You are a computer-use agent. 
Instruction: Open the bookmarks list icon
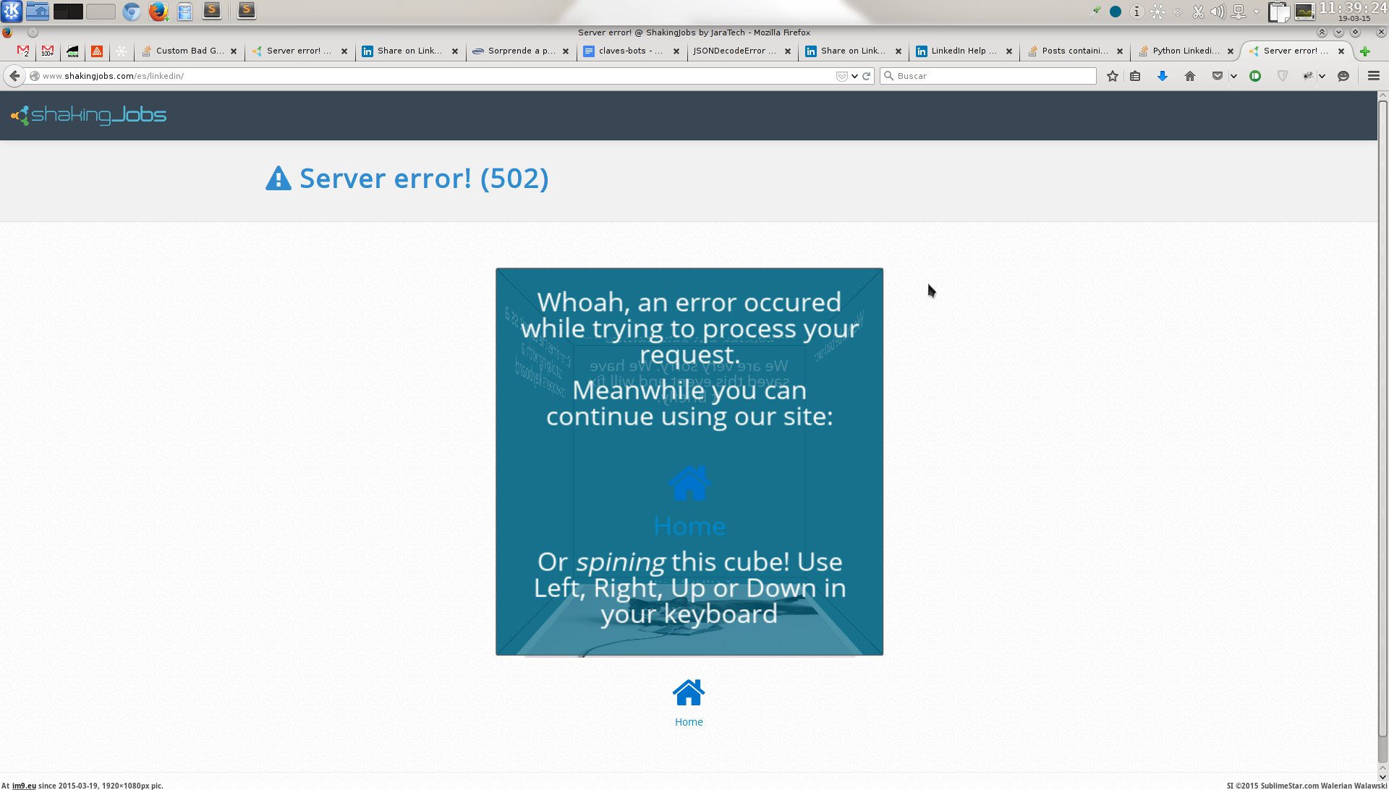point(1135,76)
